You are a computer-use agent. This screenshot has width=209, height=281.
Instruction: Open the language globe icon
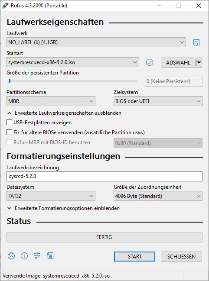(11, 256)
